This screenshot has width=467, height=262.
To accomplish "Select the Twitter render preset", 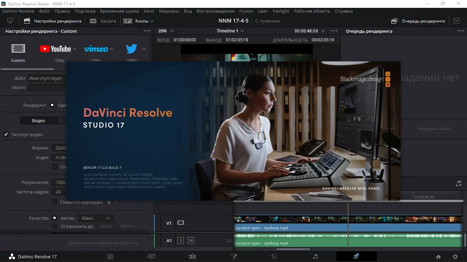I will [132, 49].
